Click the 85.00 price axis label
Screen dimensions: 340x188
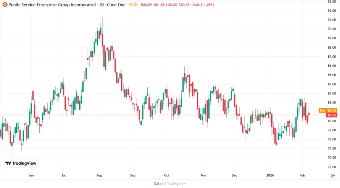click(332, 75)
